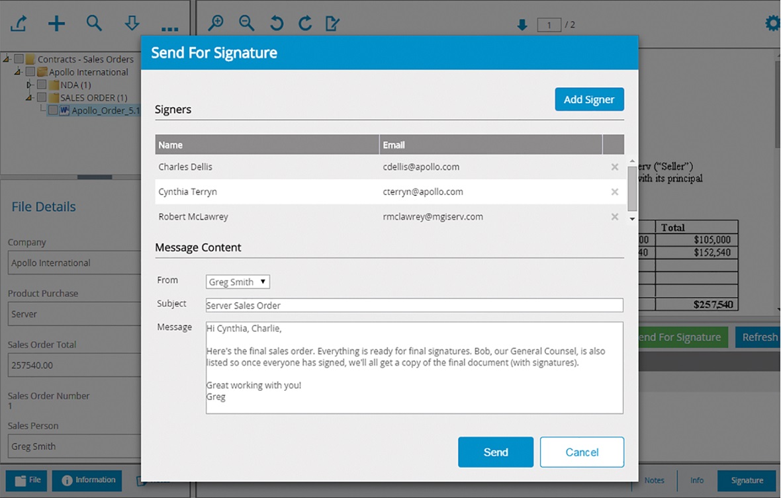Click the plus add icon
This screenshot has width=781, height=498.
(x=56, y=24)
